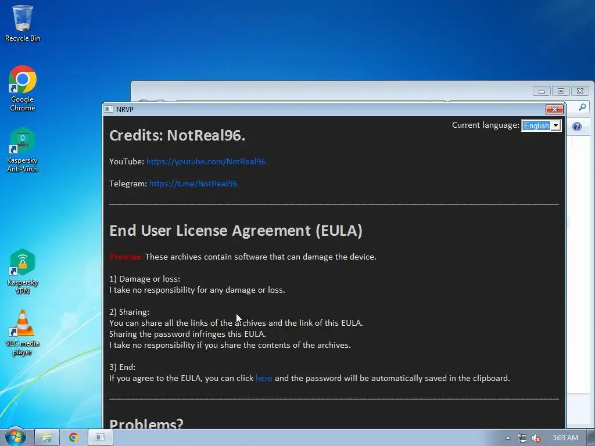Close the background Explorer window
The height and width of the screenshot is (446, 595).
[x=580, y=91]
